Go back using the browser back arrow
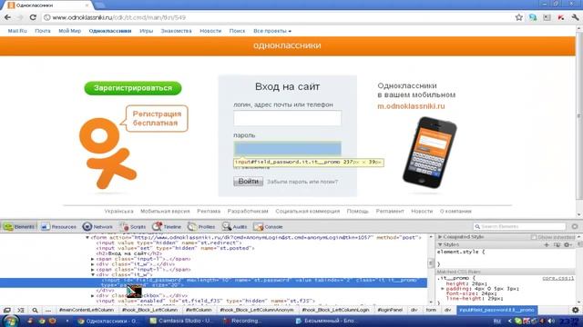583x327 pixels. 7,17
